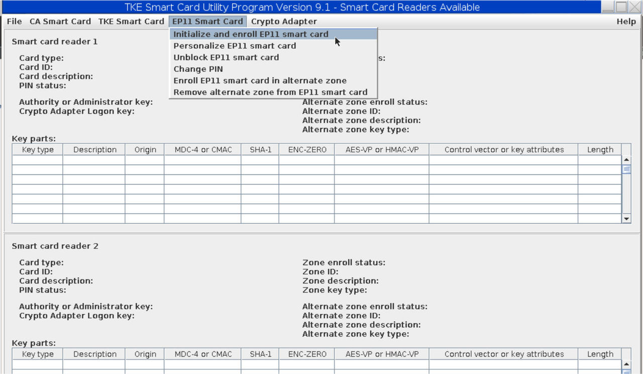Open the TKE Smart Card menu
The height and width of the screenshot is (374, 643).
131,22
